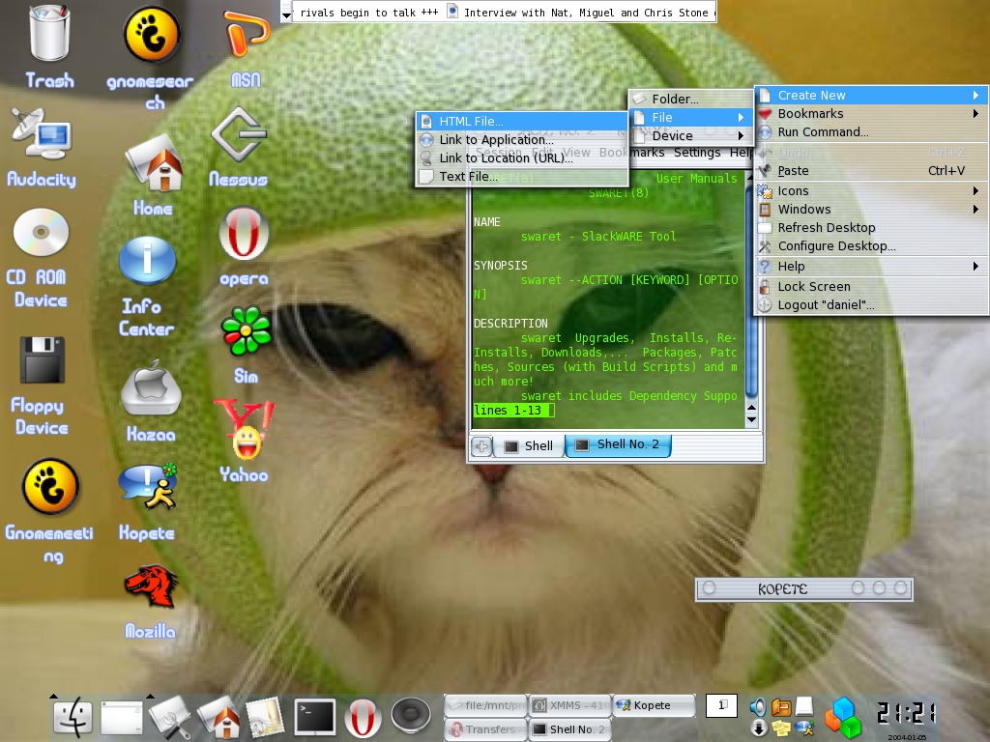Expand the Icons submenu arrow
This screenshot has width=990, height=742.
(975, 190)
